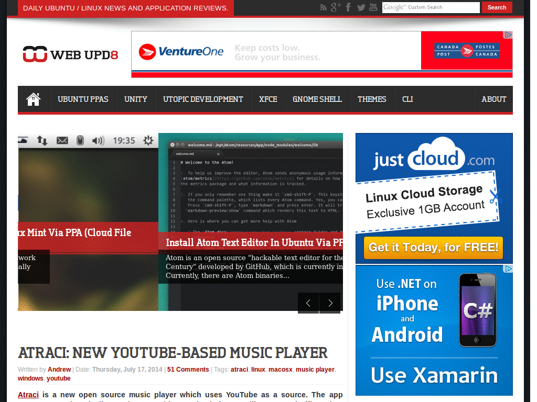The image size is (537, 402).
Task: Open the YouTube social icon
Action: point(373,7)
